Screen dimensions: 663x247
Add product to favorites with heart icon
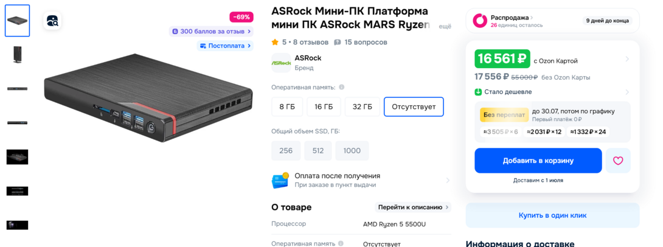(x=618, y=161)
